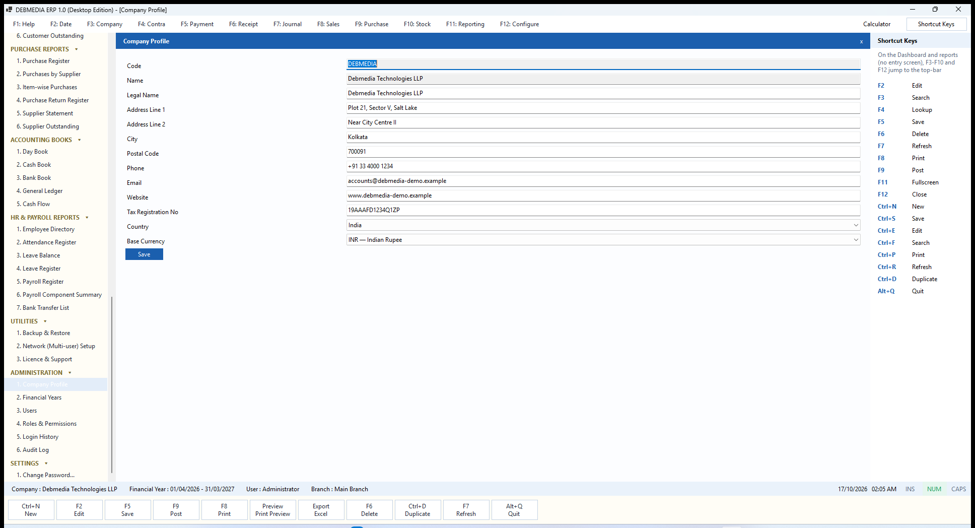Image resolution: width=975 pixels, height=528 pixels.
Task: Click the F7 Refresh button in bottom bar
Action: point(466,510)
